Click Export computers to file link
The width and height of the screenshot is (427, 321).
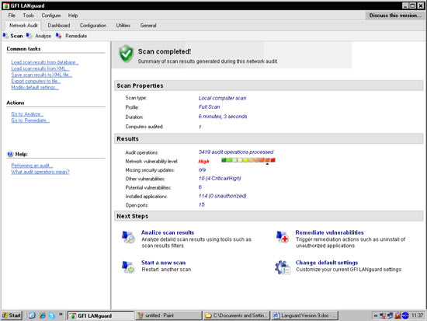tap(36, 82)
